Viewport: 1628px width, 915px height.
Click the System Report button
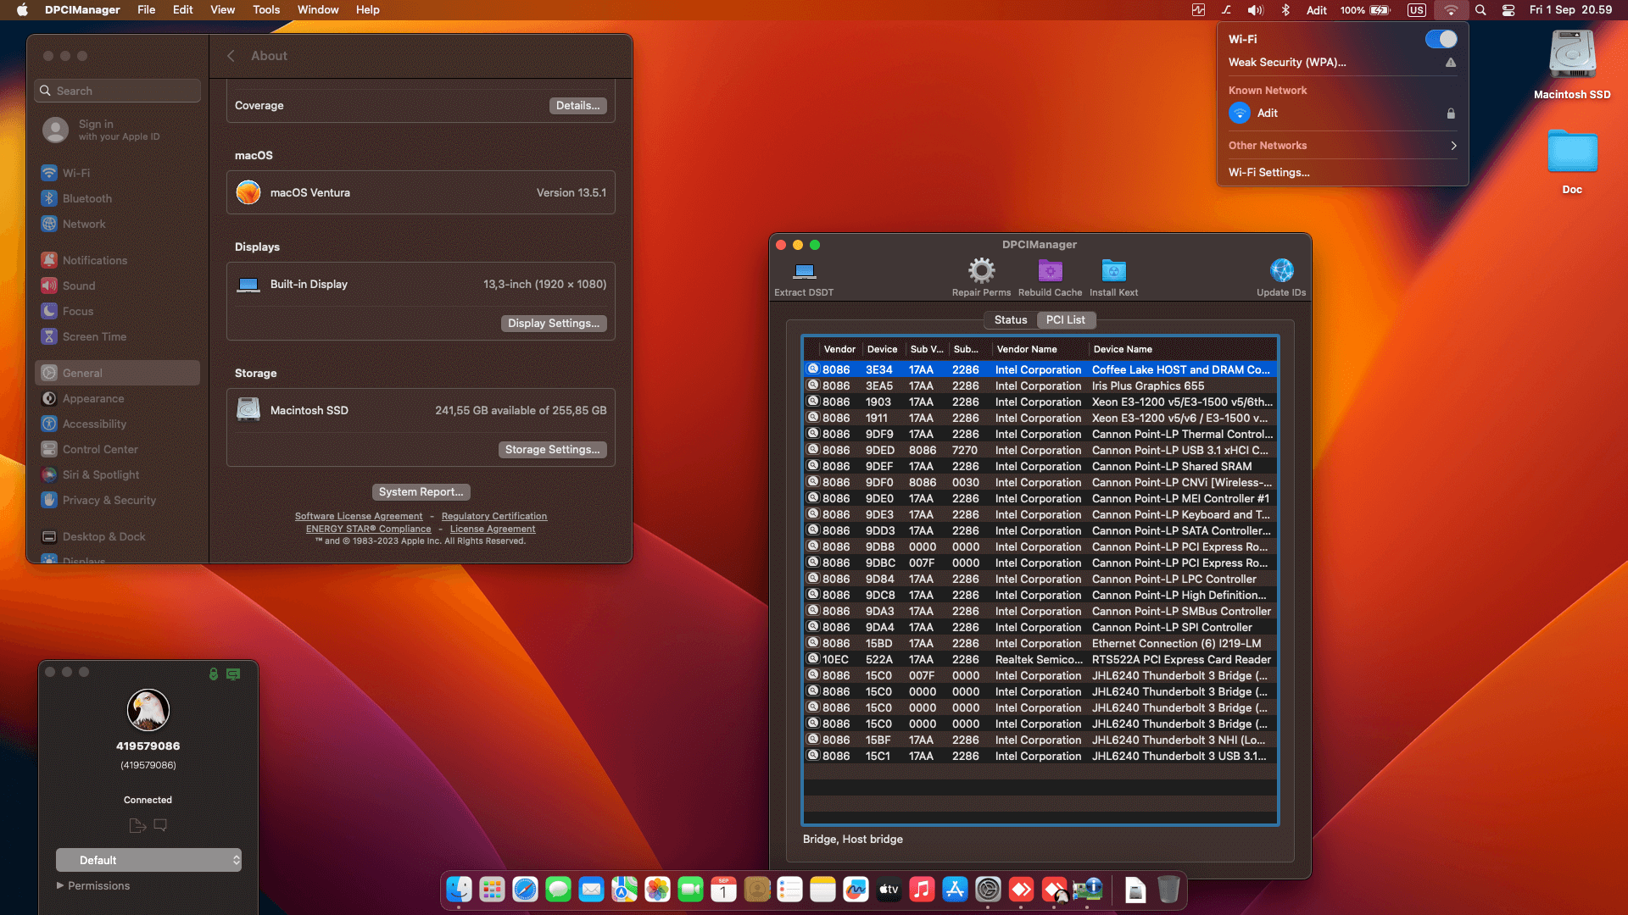pyautogui.click(x=421, y=491)
